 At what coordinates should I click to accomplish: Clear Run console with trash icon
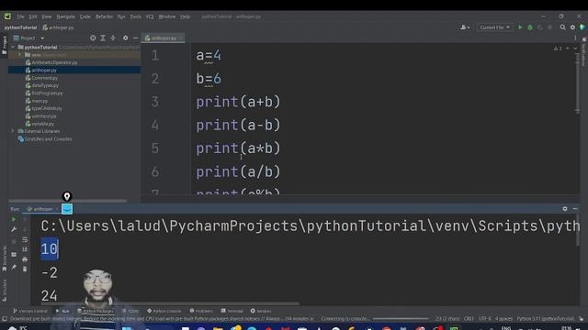[x=25, y=269]
